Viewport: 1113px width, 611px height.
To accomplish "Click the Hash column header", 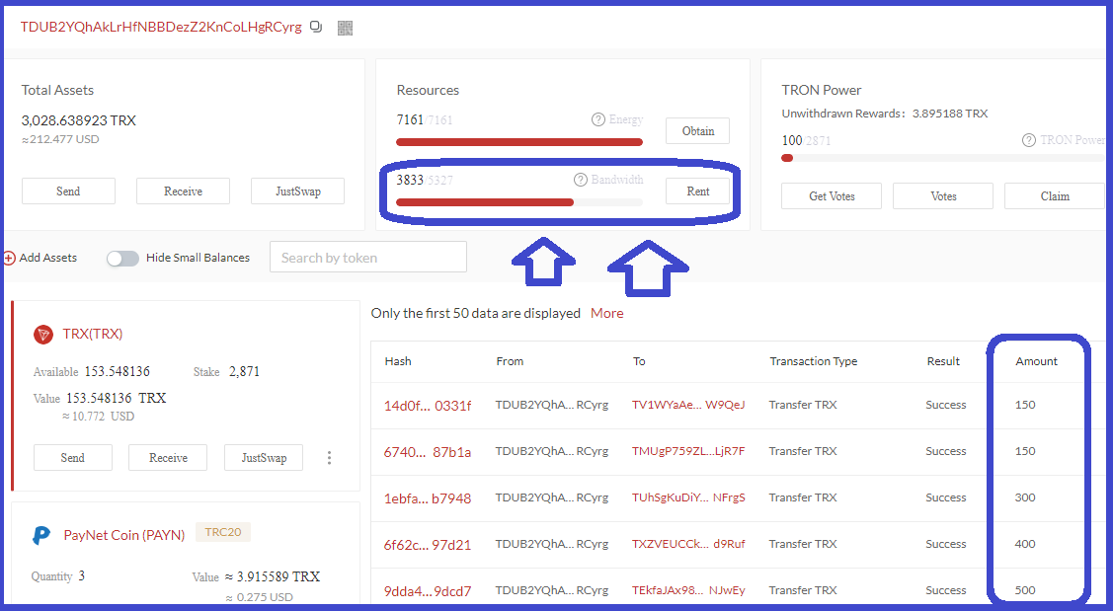I will pos(397,361).
